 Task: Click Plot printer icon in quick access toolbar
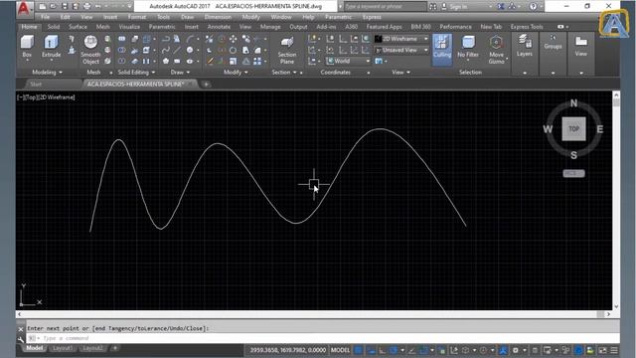click(86, 7)
